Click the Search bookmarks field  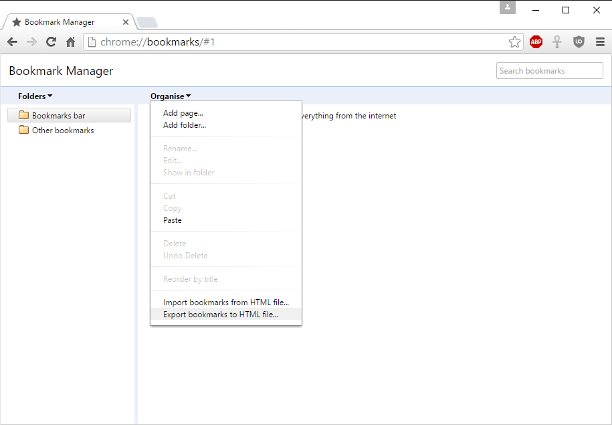click(x=549, y=71)
